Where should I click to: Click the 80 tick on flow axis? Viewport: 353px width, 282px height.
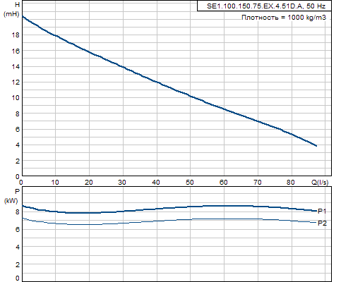tap(291, 183)
